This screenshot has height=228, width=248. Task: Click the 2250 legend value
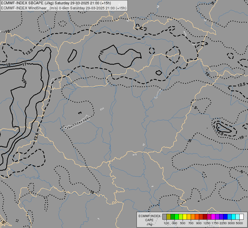223,223
